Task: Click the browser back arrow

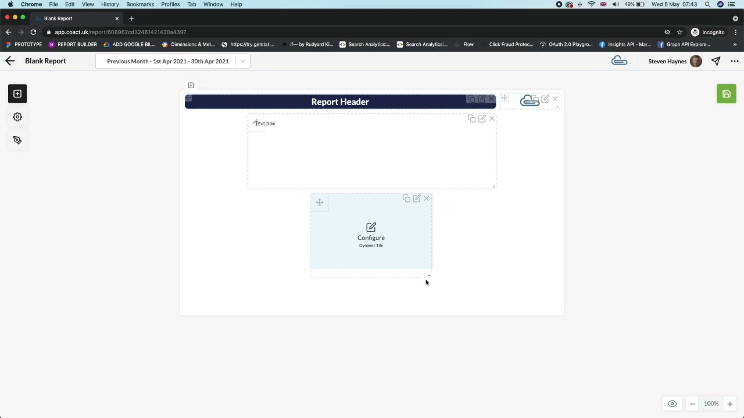Action: (x=8, y=32)
